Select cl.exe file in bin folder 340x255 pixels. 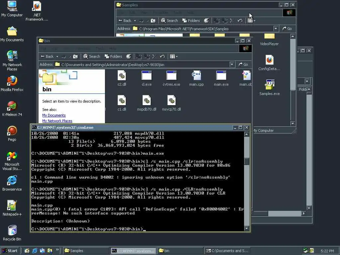[x=146, y=78]
